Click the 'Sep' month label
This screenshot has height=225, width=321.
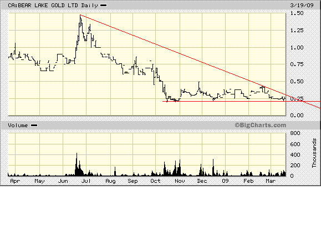133,181
